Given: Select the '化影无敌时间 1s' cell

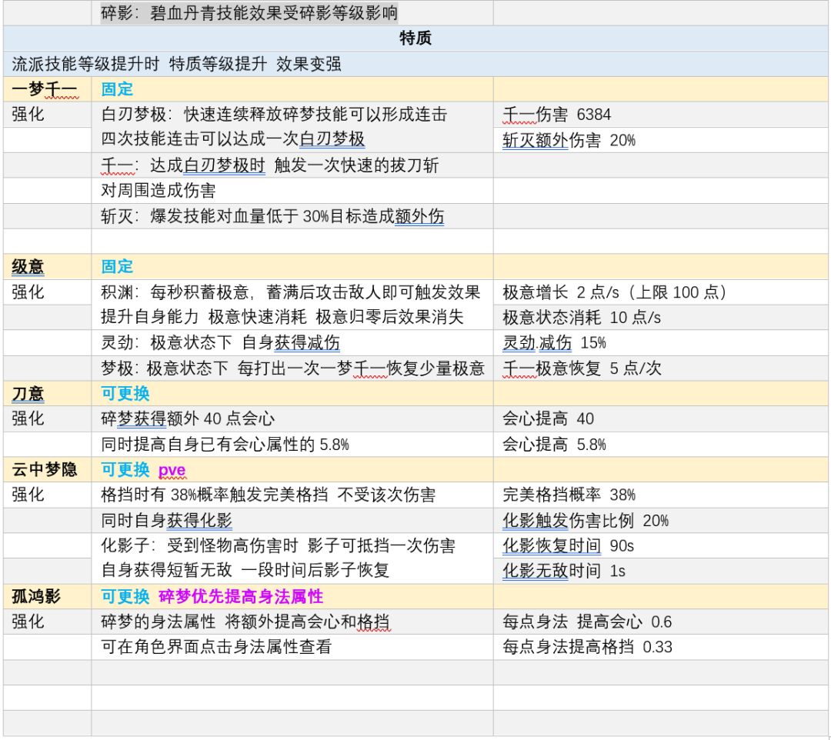Looking at the screenshot, I should [660, 571].
